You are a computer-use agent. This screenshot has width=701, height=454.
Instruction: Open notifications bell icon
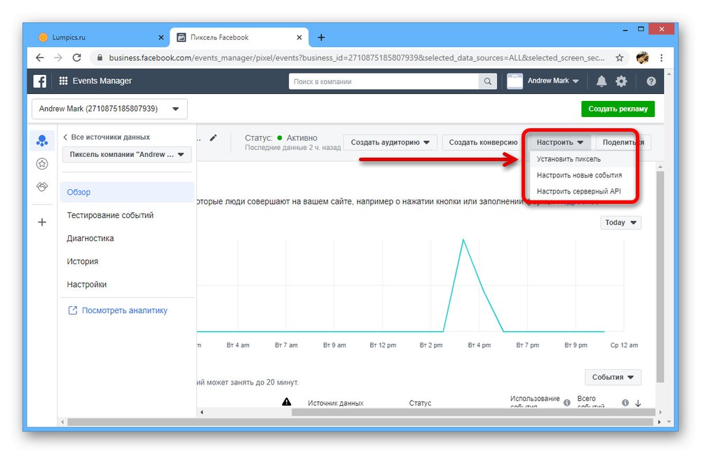coord(601,81)
